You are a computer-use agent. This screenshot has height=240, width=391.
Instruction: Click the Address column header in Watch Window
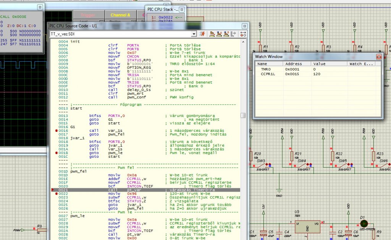pos(293,64)
